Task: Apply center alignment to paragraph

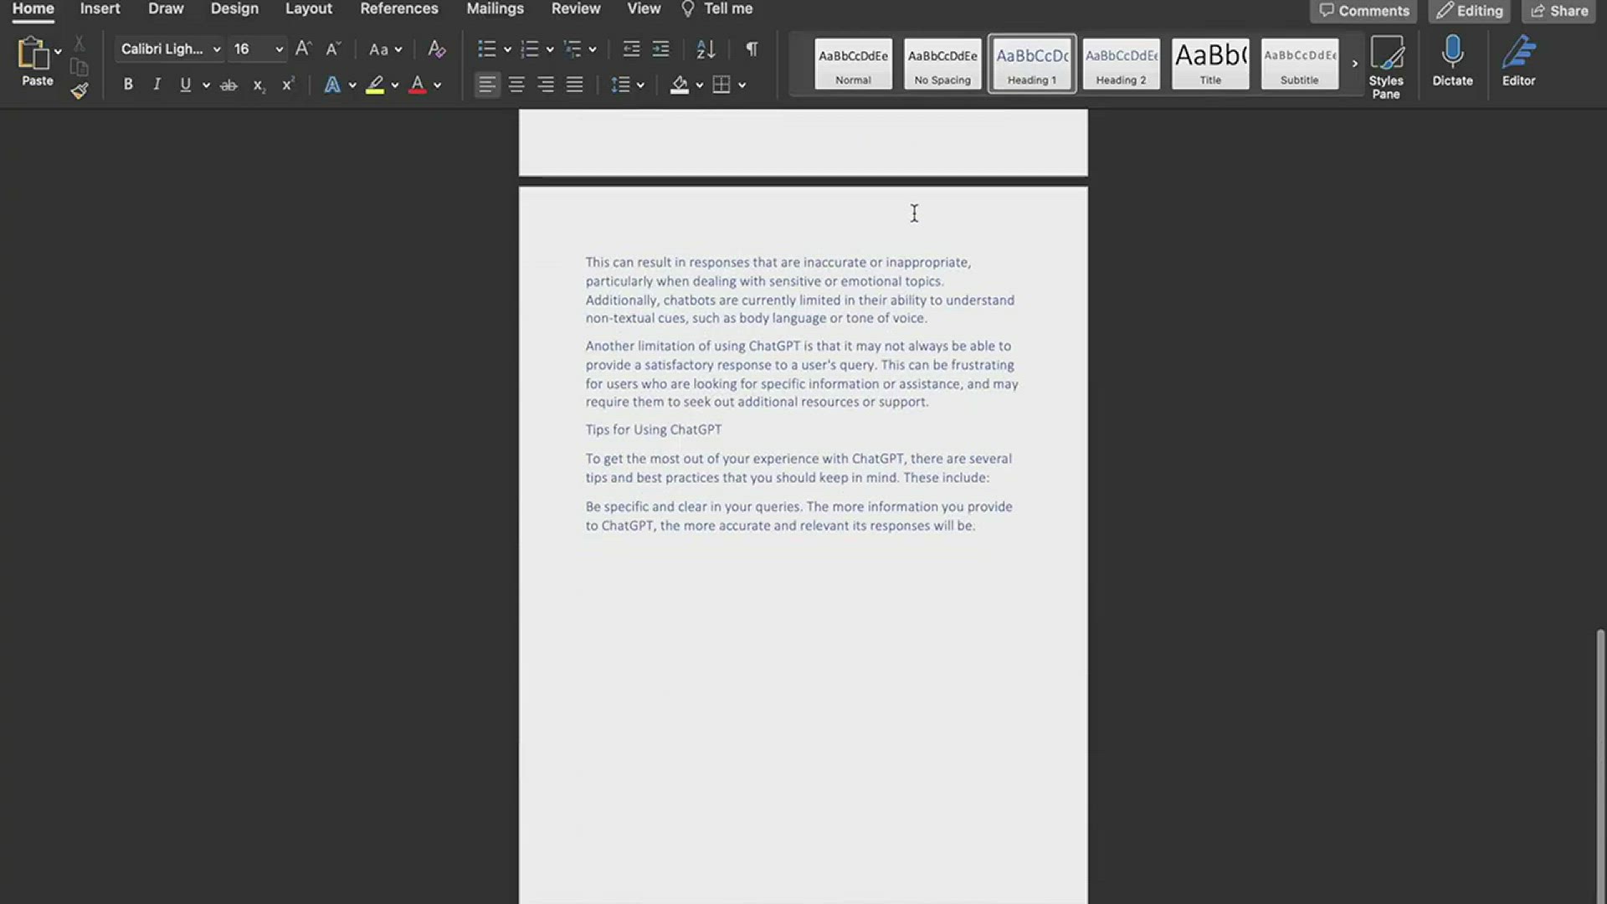Action: (x=516, y=84)
